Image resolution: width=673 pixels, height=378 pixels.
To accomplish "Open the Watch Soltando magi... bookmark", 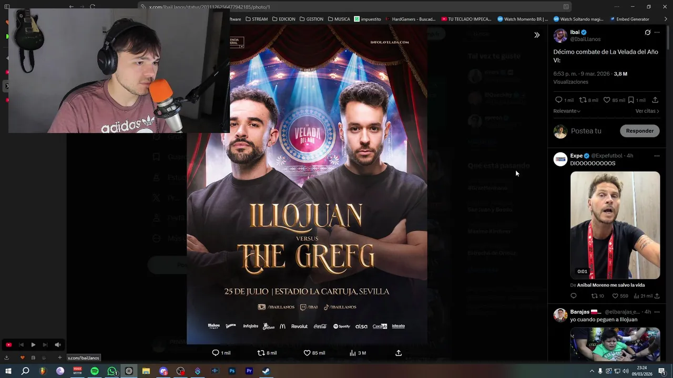I will 578,19.
